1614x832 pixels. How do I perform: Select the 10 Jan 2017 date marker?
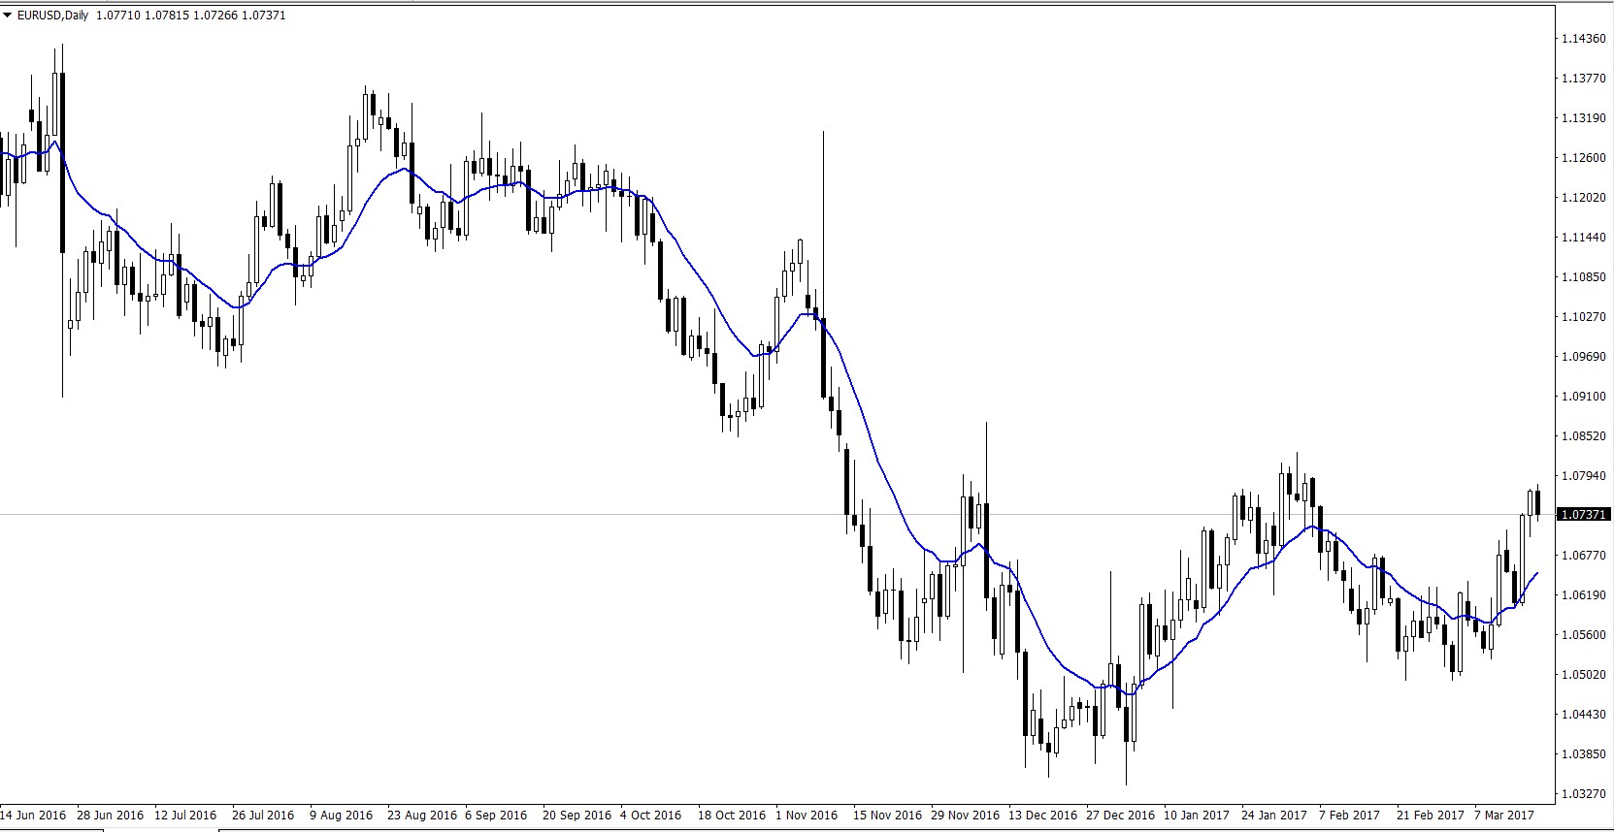[x=1198, y=816]
